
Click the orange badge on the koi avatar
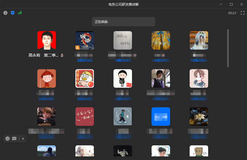(77, 47)
